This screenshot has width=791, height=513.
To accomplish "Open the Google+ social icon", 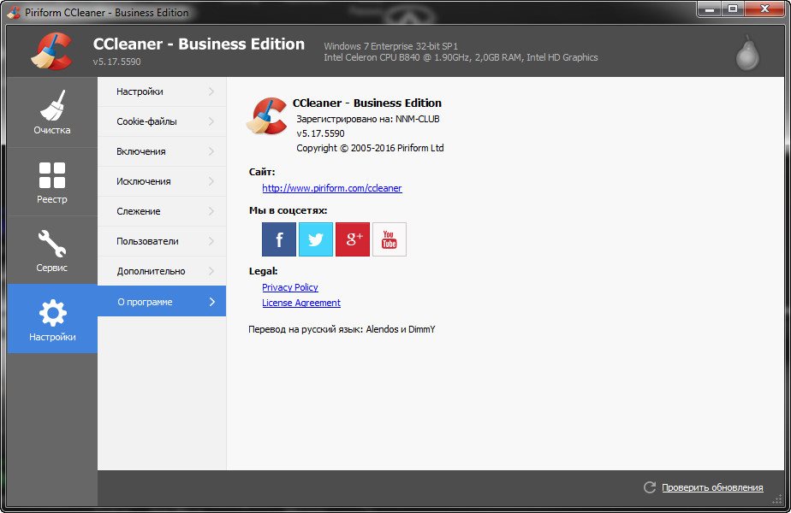I will coord(353,239).
